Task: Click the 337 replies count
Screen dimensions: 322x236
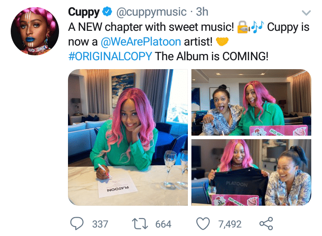Action: click(100, 224)
